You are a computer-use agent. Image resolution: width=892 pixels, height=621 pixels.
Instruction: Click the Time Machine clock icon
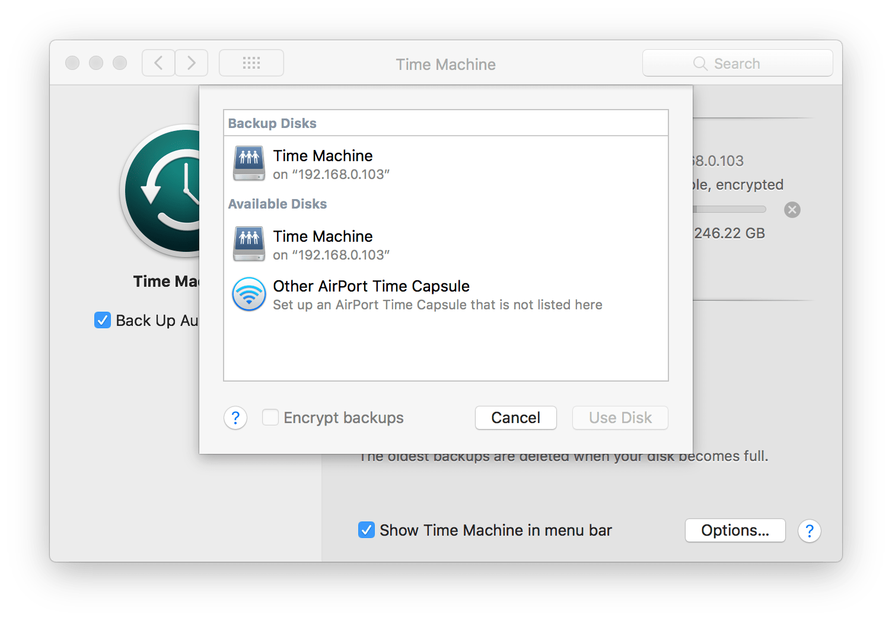[x=160, y=191]
